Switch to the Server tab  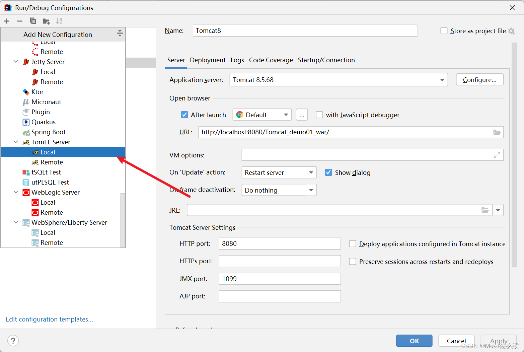pyautogui.click(x=176, y=60)
